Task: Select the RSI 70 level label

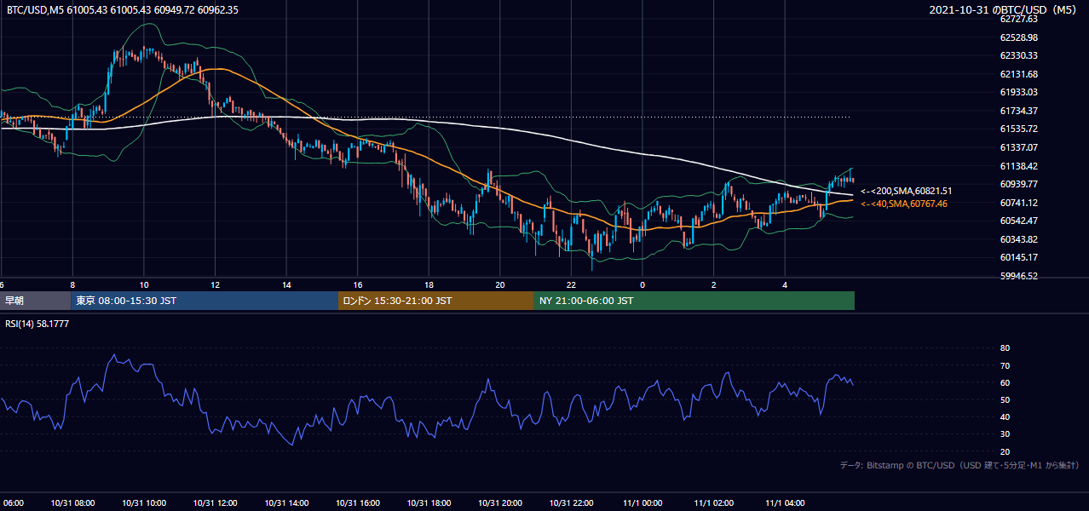Action: [x=1005, y=365]
